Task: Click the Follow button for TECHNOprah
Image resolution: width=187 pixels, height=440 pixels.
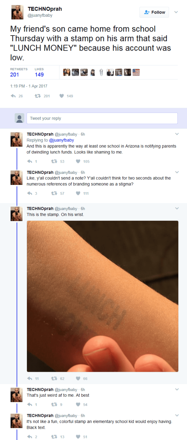Action: point(154,12)
